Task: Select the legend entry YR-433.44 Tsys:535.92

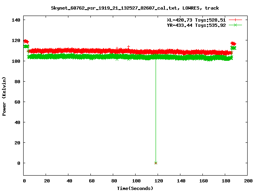Action: tap(196, 25)
